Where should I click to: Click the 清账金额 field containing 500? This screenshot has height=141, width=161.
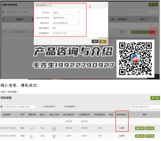pos(66,28)
